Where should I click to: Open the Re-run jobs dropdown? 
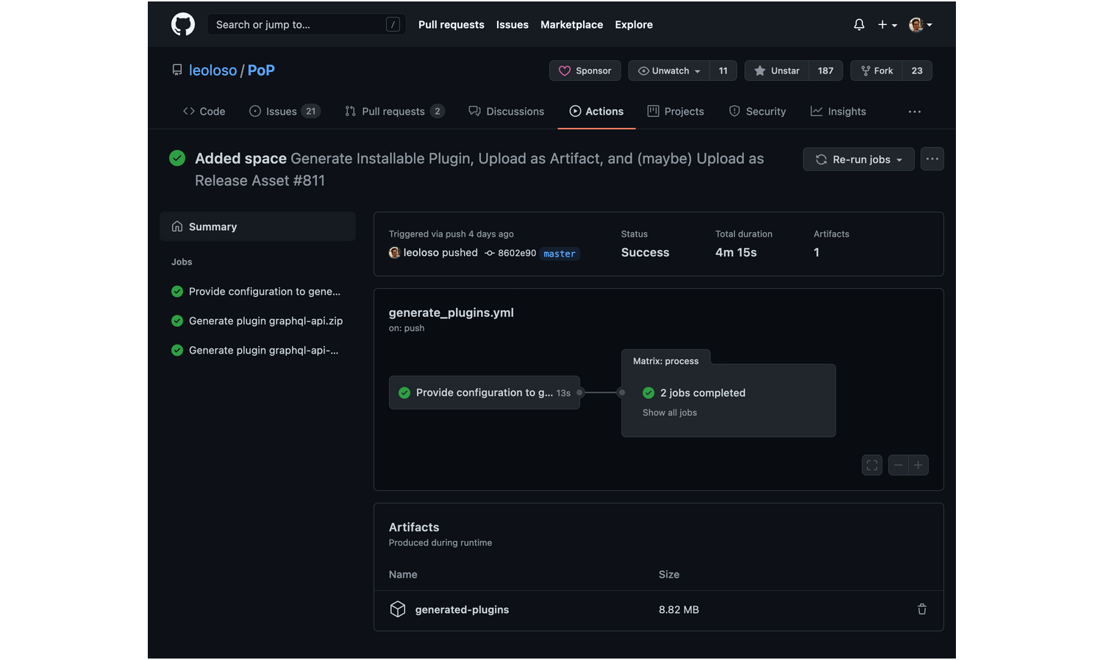click(858, 159)
